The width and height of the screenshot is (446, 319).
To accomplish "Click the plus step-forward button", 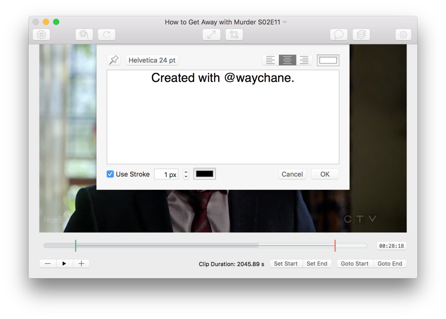I will coord(81,264).
